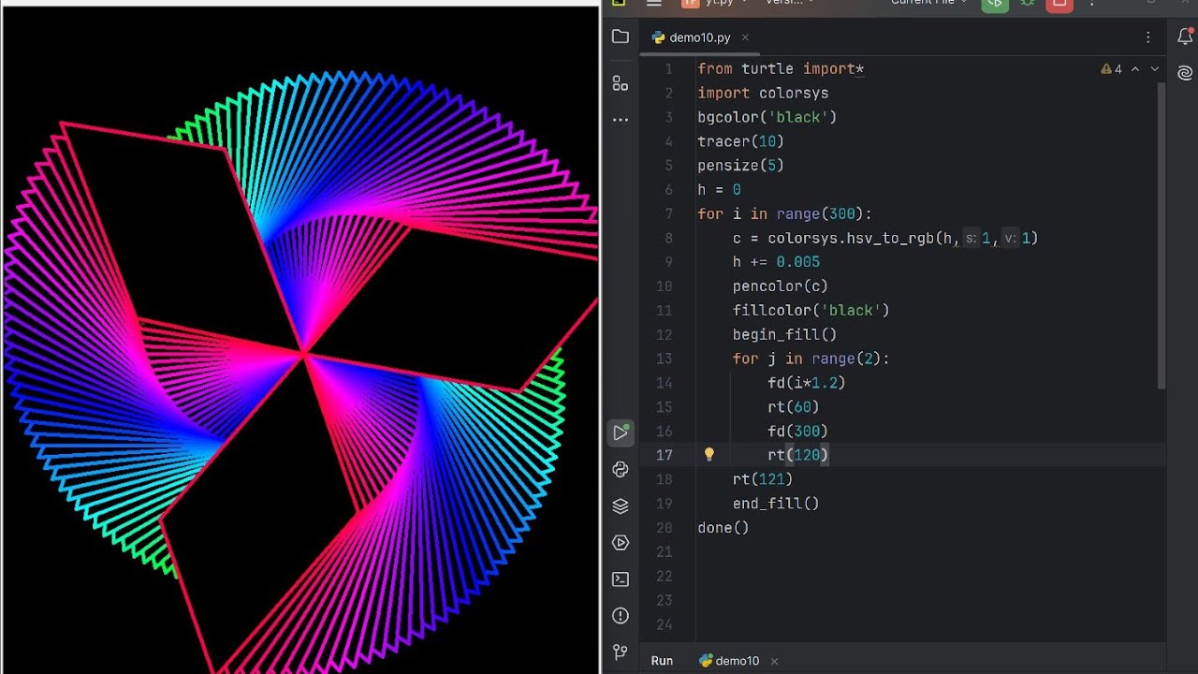Open the Git version control icon
The width and height of the screenshot is (1198, 674).
620,652
